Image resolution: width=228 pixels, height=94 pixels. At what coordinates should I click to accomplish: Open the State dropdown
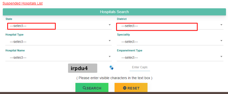pyautogui.click(x=58, y=26)
